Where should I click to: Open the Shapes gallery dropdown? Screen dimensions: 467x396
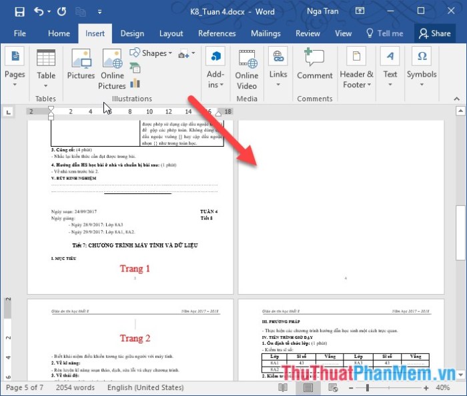[151, 53]
